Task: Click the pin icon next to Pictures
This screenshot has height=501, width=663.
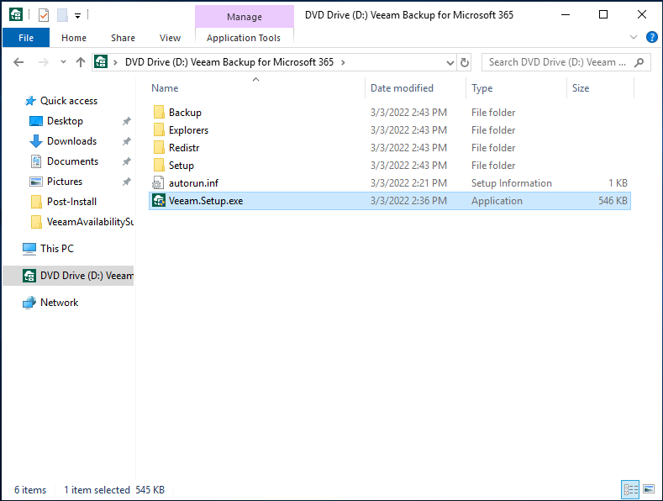Action: coord(126,182)
